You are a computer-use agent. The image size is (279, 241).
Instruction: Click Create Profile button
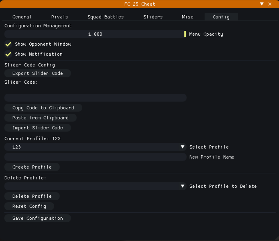click(x=32, y=167)
